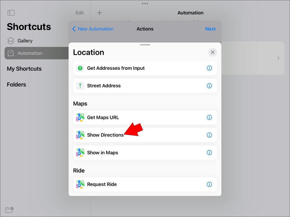Select Folders in the sidebar
The image size is (290, 217).
click(x=16, y=84)
